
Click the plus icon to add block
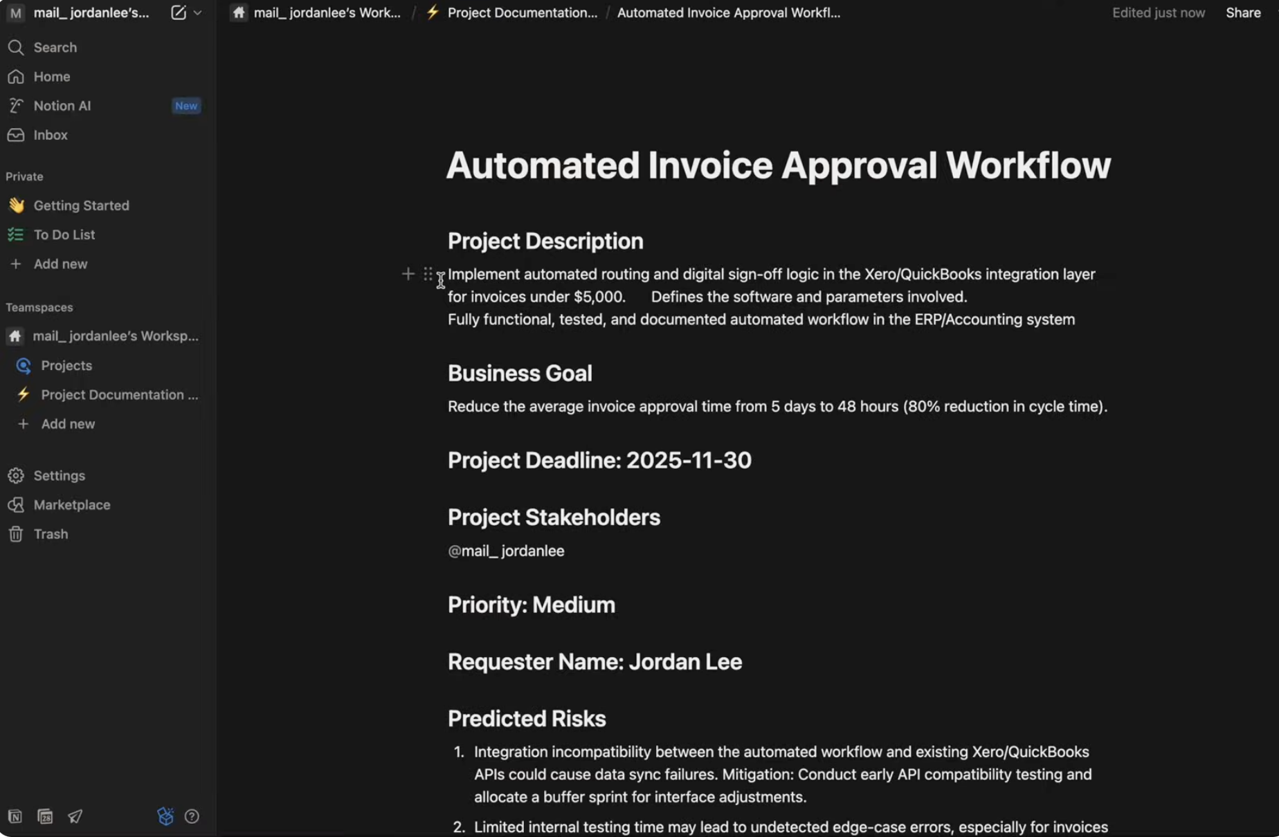[x=408, y=274]
